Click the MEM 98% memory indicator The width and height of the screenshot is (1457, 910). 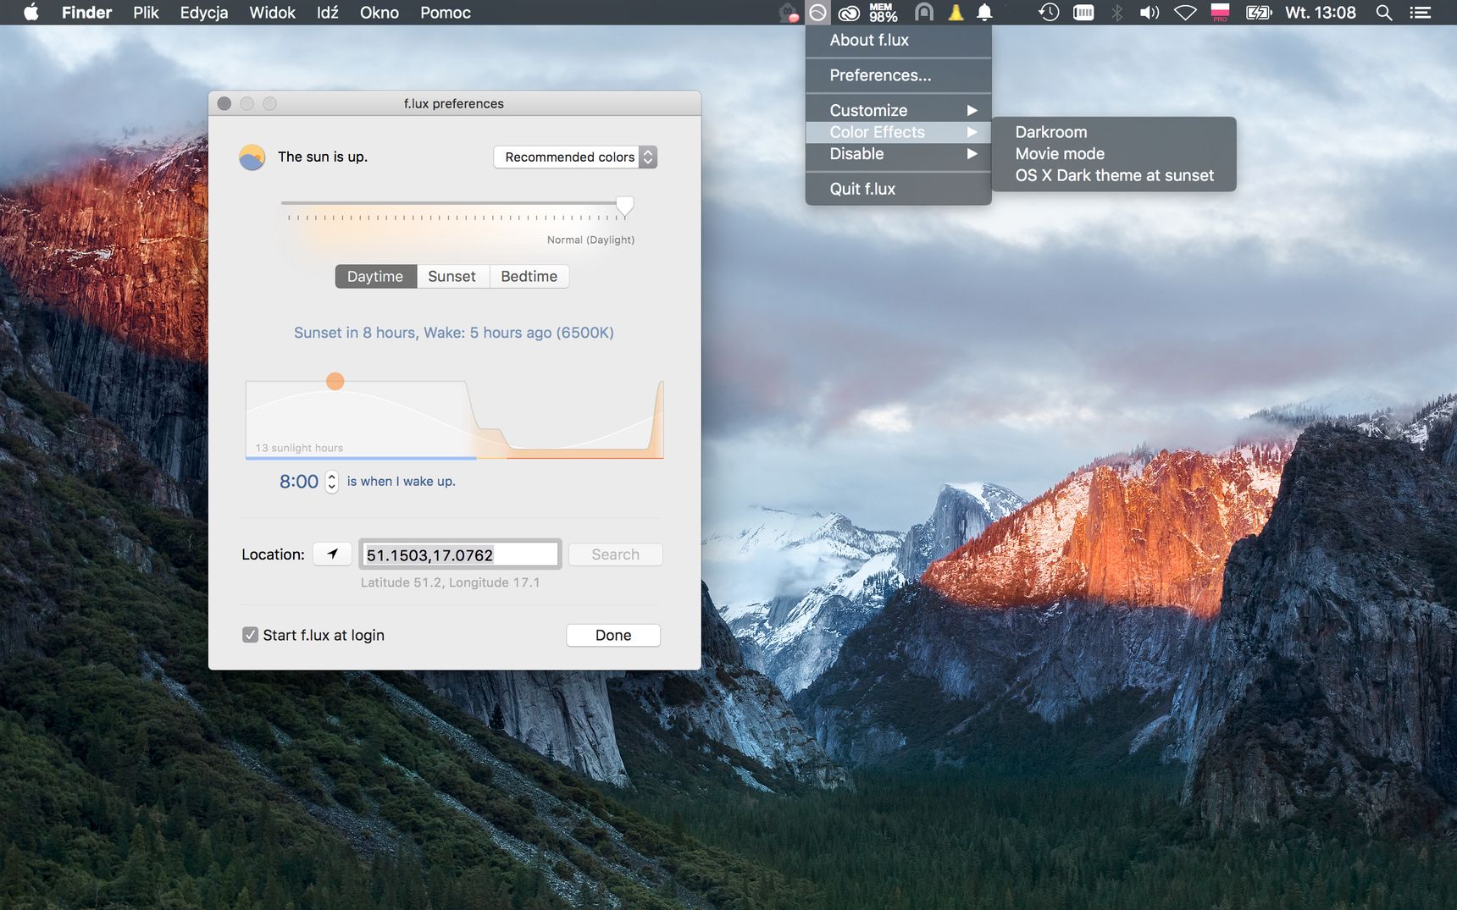point(883,13)
